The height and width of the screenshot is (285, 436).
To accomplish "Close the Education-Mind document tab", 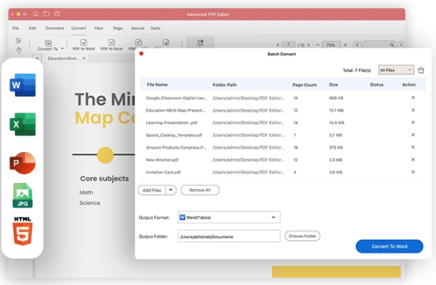I will coord(84,58).
